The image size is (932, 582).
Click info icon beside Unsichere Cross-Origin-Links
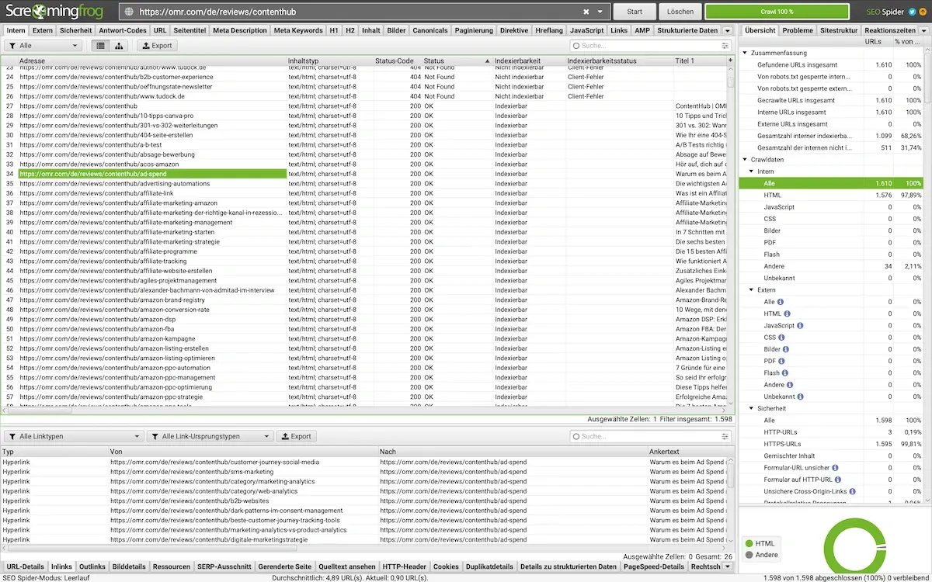click(853, 491)
